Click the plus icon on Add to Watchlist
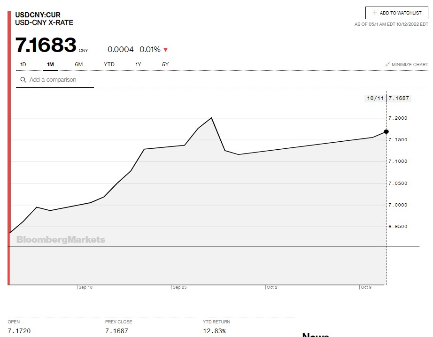 point(375,13)
